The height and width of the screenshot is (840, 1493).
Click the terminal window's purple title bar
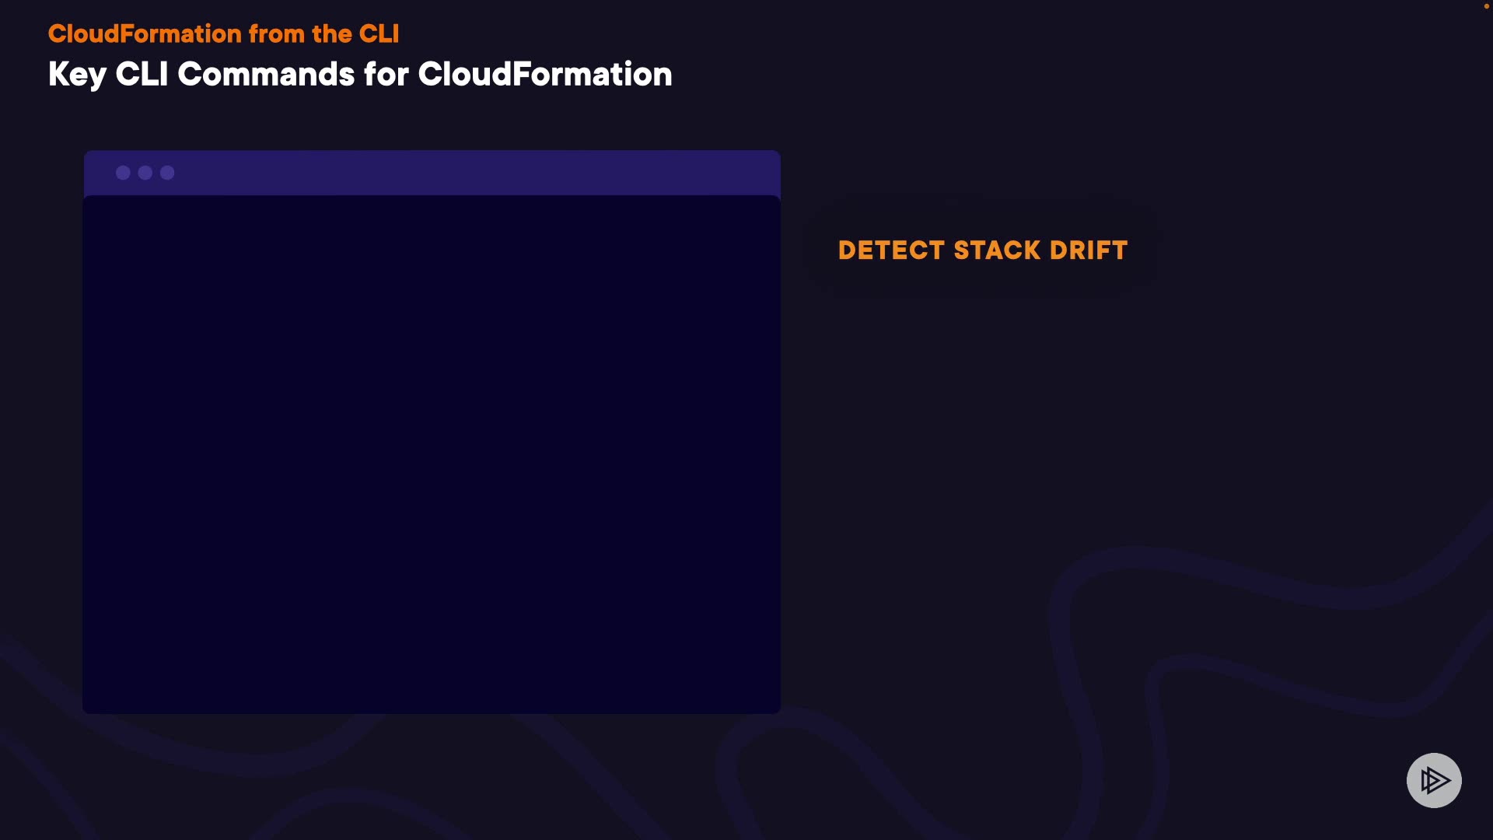[467, 173]
